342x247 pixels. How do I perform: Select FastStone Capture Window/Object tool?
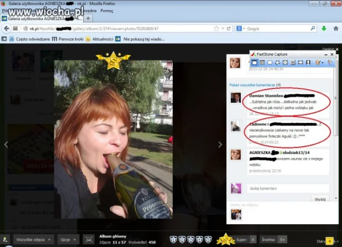[262, 62]
